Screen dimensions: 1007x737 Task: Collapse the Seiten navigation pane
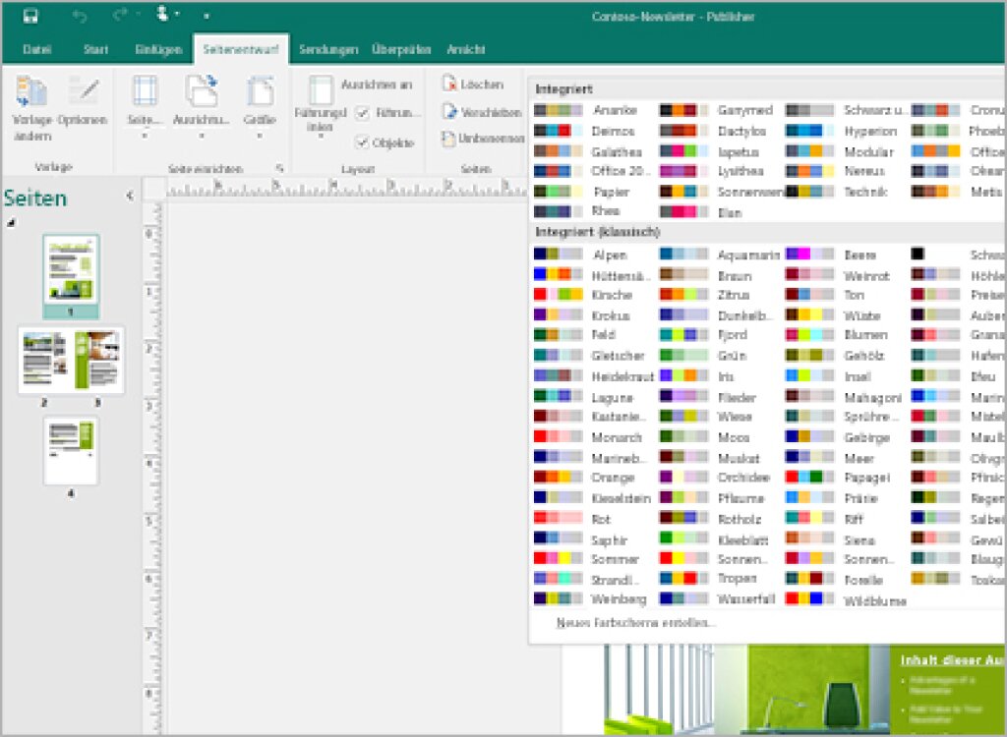[130, 196]
